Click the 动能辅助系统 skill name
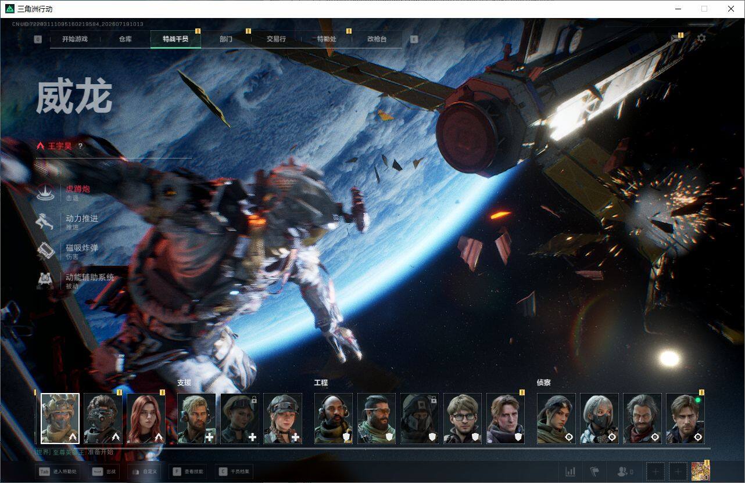This screenshot has height=483, width=745. [90, 277]
